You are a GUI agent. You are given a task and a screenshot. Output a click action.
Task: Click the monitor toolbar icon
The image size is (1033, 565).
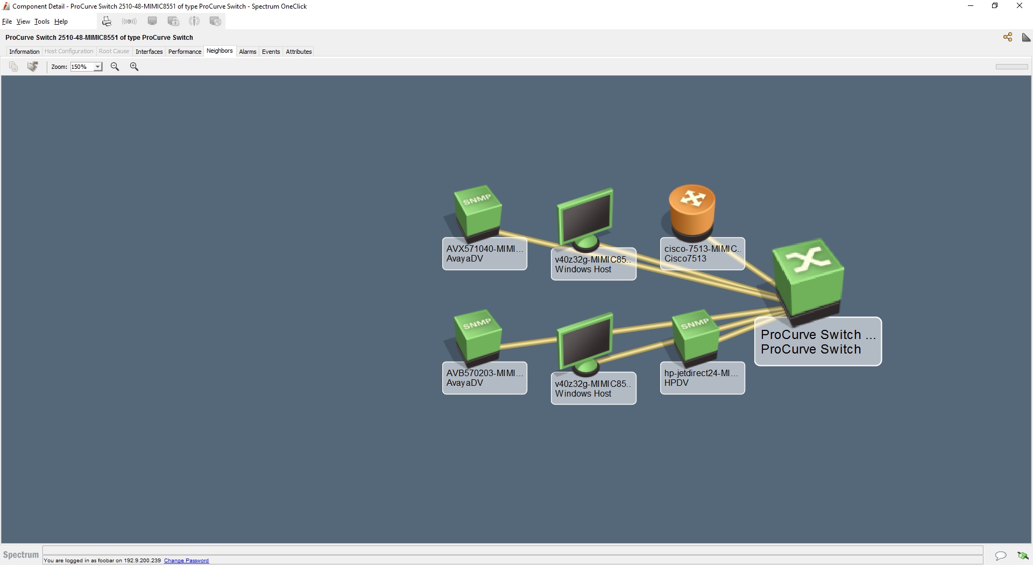pos(152,21)
